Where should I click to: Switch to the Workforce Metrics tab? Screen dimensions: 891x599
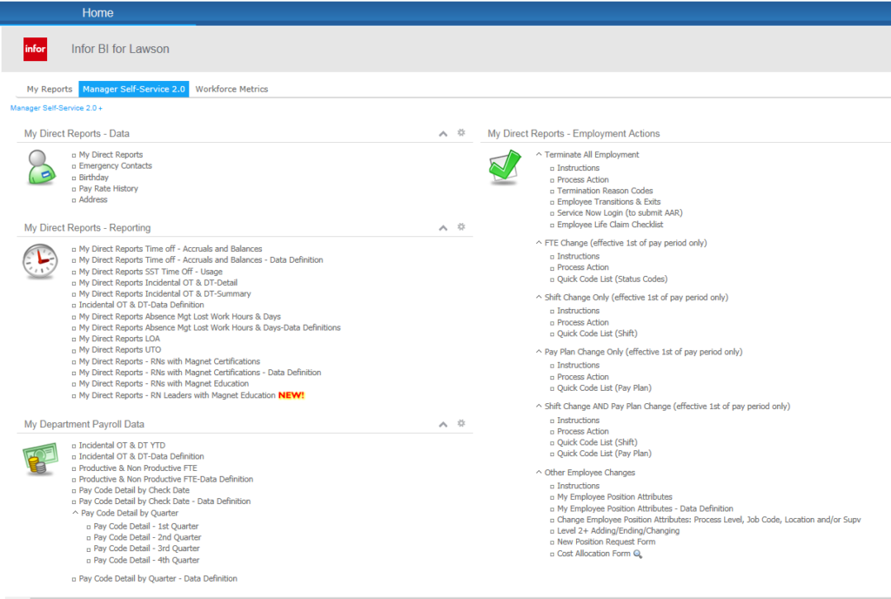[231, 89]
